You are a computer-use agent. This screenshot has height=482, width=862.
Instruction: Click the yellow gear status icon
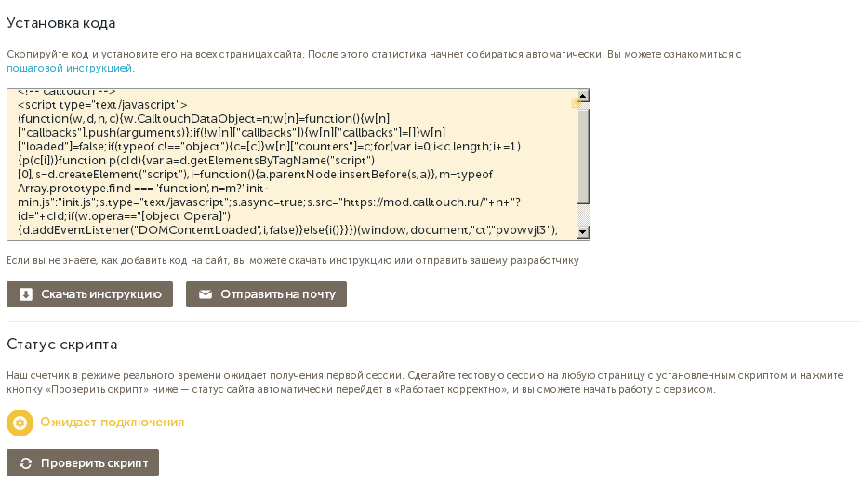click(20, 423)
